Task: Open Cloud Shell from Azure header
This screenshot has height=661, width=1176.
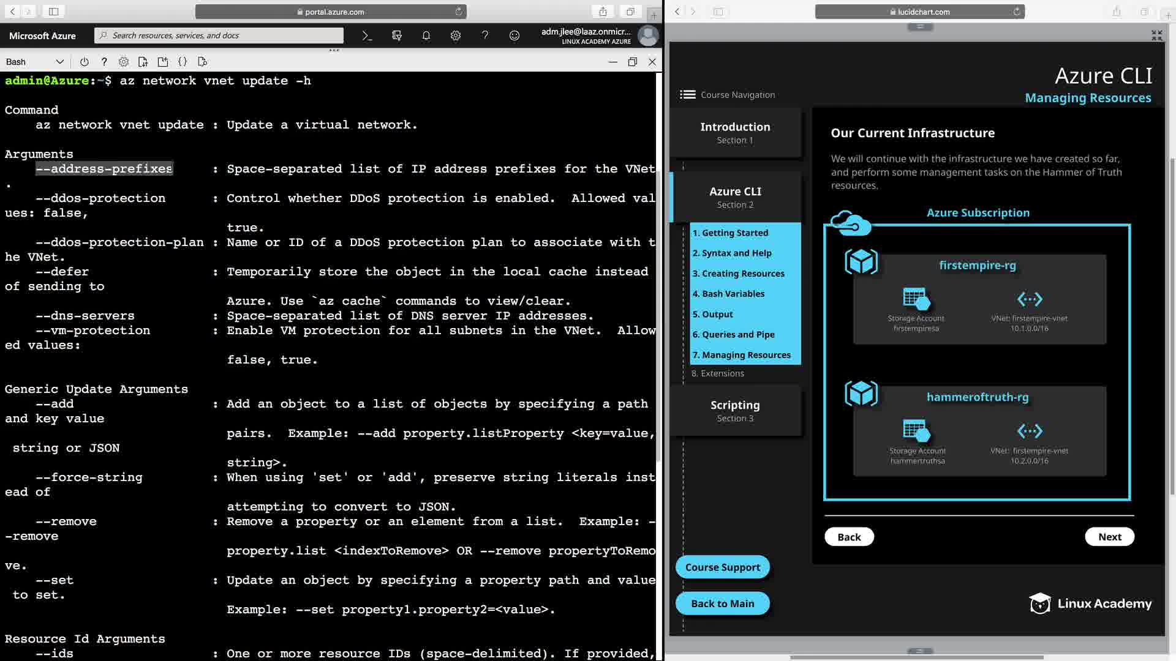Action: click(x=367, y=35)
